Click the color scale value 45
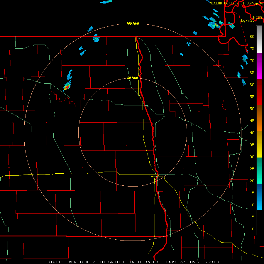 [252, 121]
